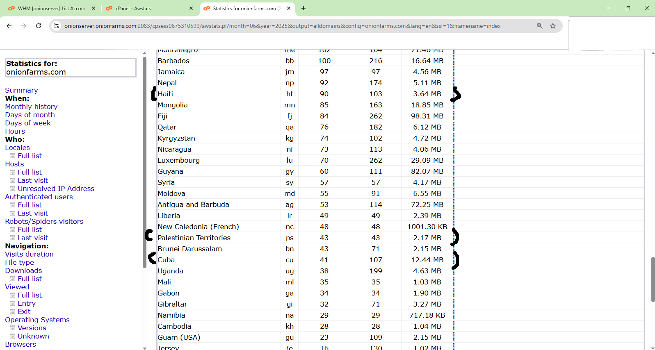Open the Hosts link

(14, 164)
